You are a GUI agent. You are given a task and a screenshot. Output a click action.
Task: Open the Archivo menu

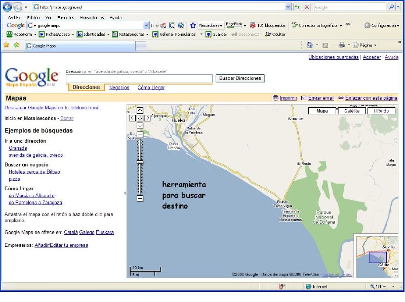(x=15, y=18)
